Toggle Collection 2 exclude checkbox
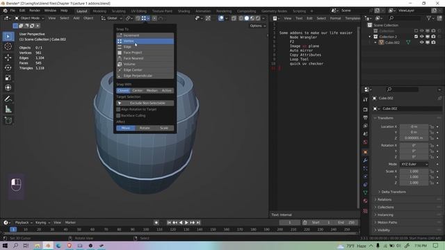The height and width of the screenshot is (250, 445). click(x=416, y=37)
